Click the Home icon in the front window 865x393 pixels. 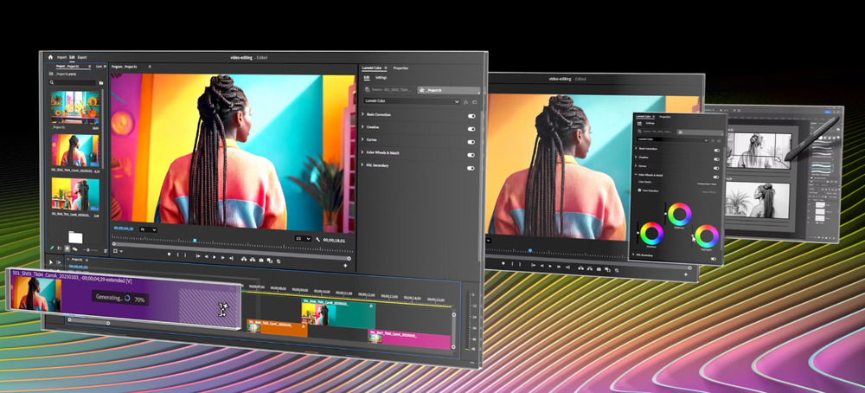click(x=50, y=57)
